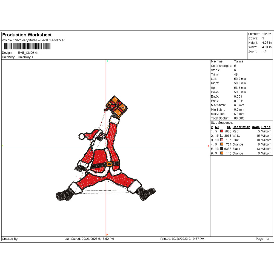Select the red 5020 thread swatch

click(221, 131)
